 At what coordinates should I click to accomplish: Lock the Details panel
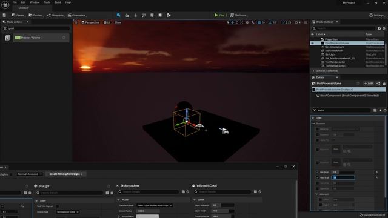point(384,84)
